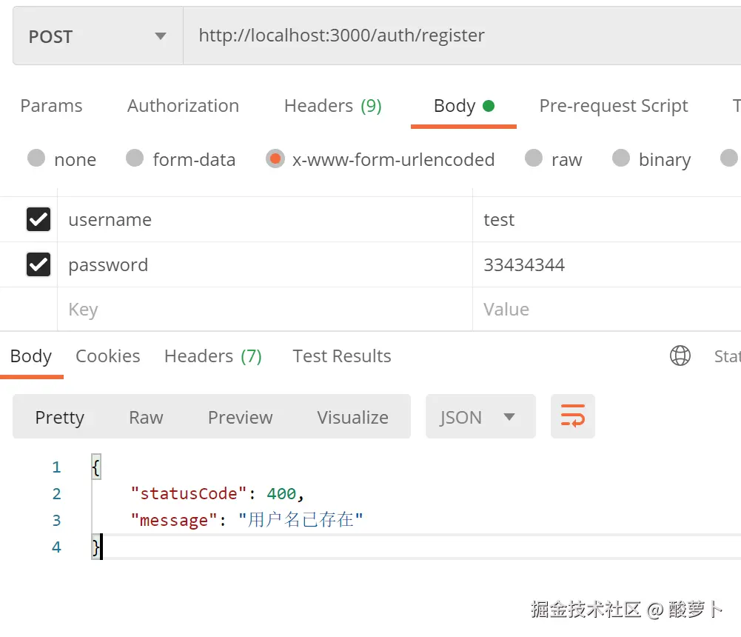
Task: Click the globe network icon
Action: click(x=680, y=356)
